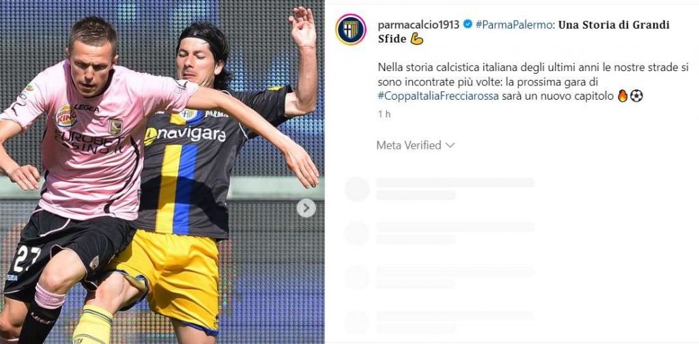The height and width of the screenshot is (344, 699).
Task: Open the Meta Verified label
Action: pyautogui.click(x=409, y=145)
